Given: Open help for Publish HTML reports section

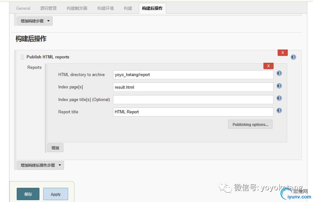Looking at the screenshot, I should [x=293, y=57].
